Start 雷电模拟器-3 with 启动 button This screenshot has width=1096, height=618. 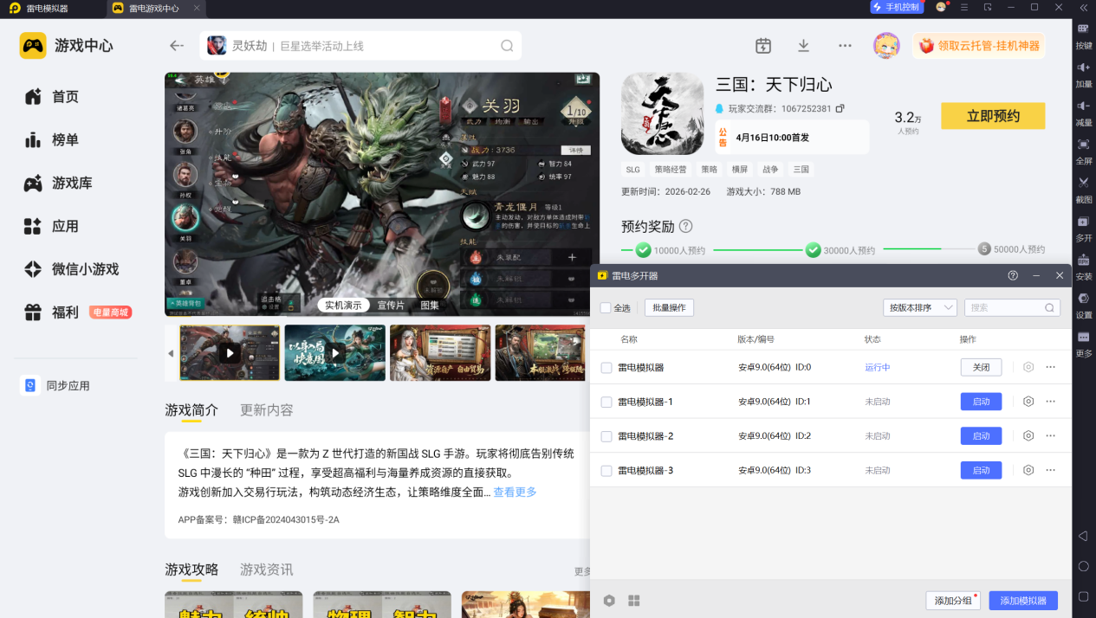[x=981, y=471]
